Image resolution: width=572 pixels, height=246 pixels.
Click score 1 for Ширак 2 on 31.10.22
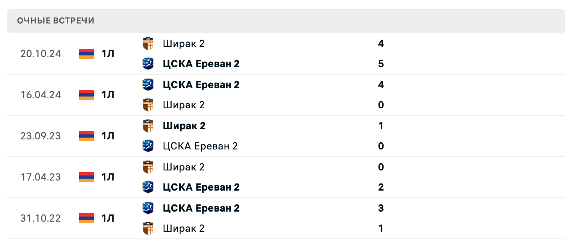pyautogui.click(x=381, y=228)
